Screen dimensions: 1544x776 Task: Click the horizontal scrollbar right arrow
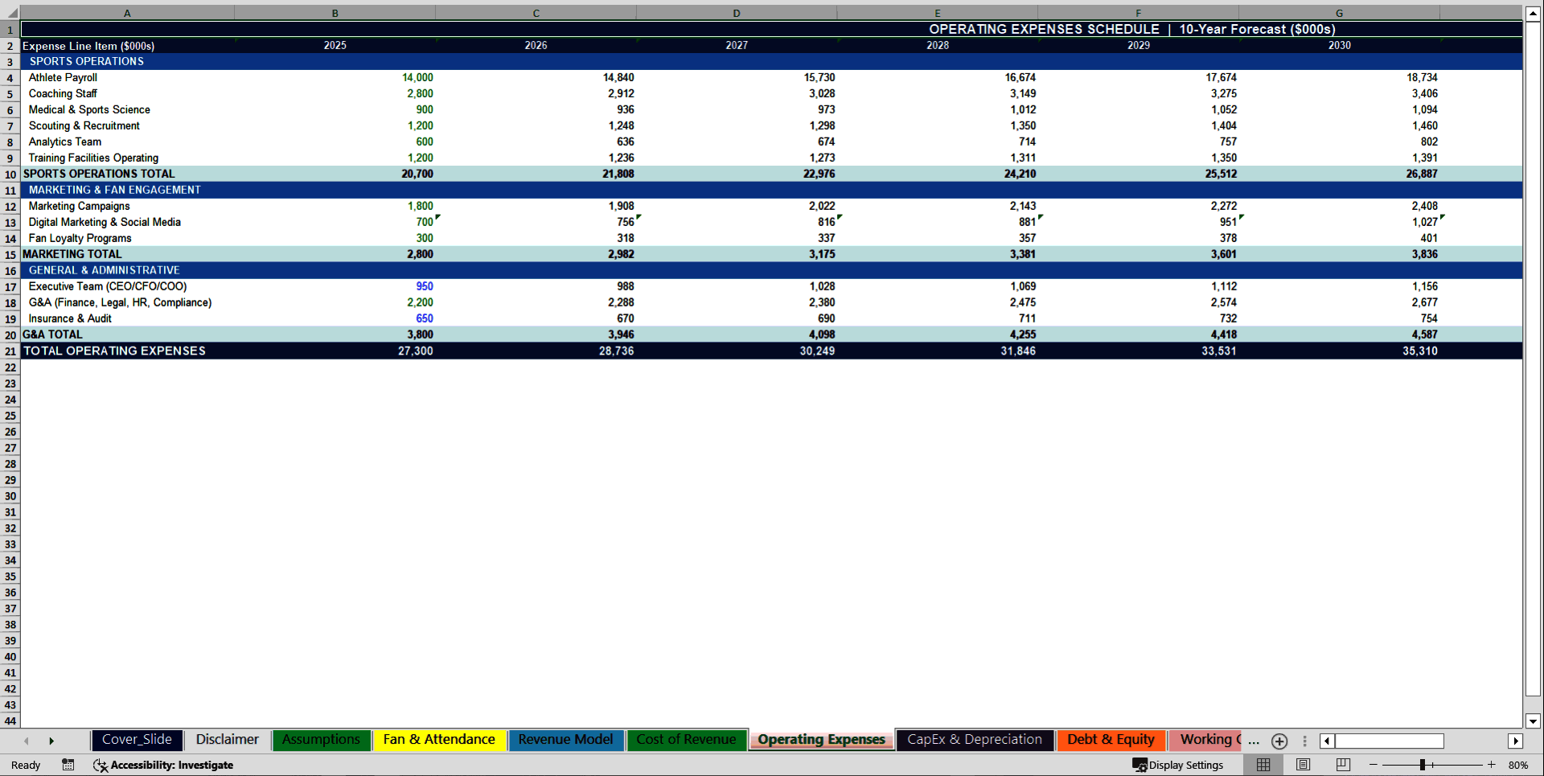1517,741
